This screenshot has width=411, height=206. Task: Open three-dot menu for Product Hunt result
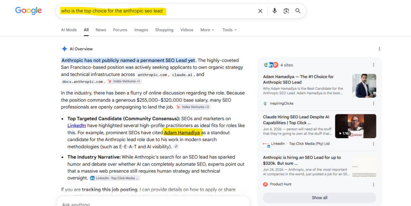374,184
